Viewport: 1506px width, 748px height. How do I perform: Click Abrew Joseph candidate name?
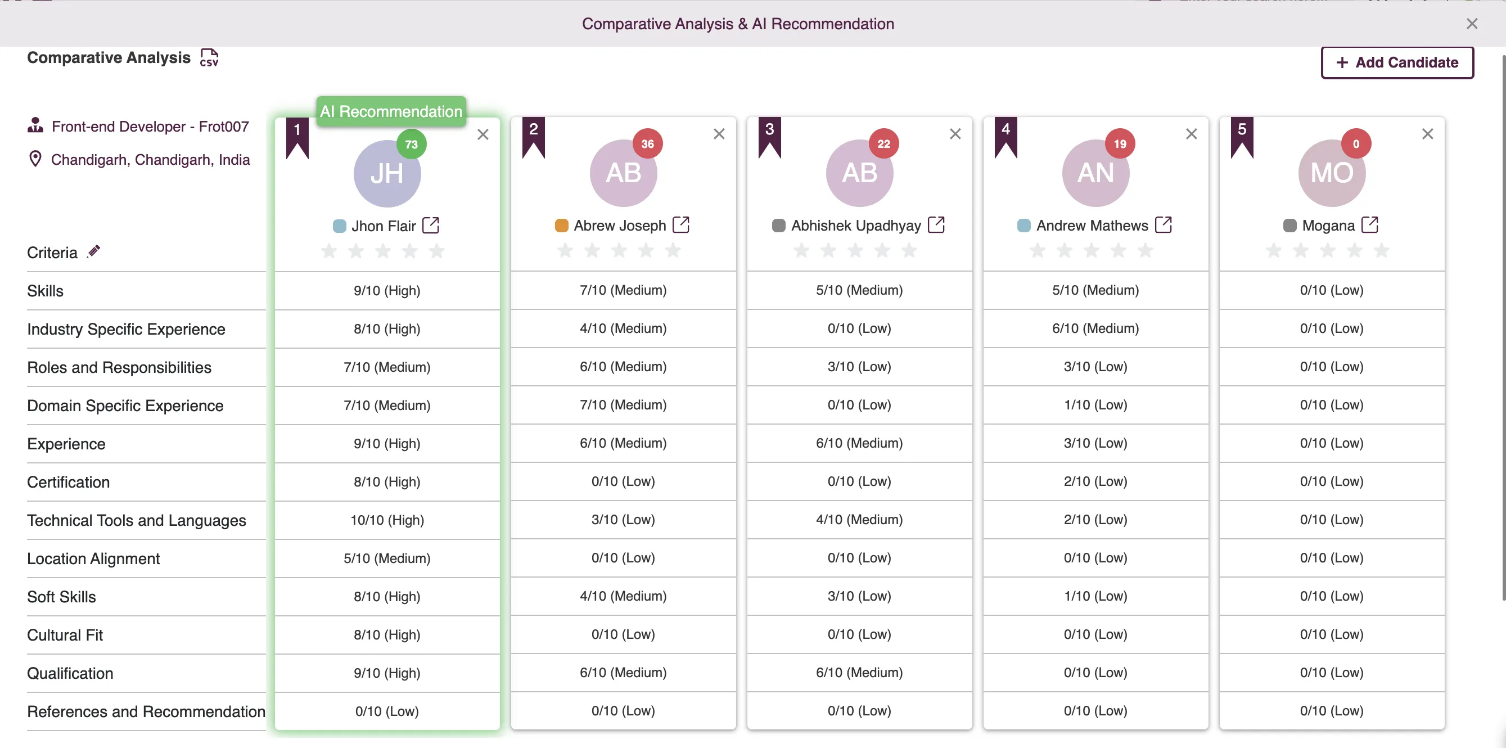click(x=620, y=226)
